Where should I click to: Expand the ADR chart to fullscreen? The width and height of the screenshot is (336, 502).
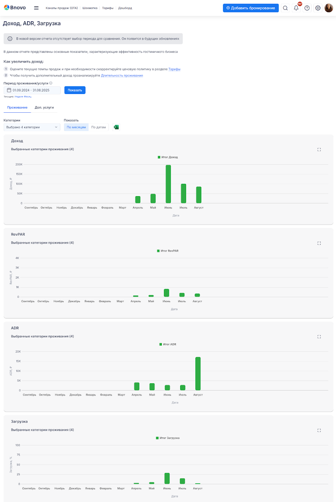click(x=319, y=337)
